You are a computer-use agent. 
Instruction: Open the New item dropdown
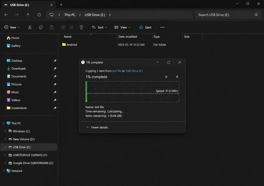point(12,27)
